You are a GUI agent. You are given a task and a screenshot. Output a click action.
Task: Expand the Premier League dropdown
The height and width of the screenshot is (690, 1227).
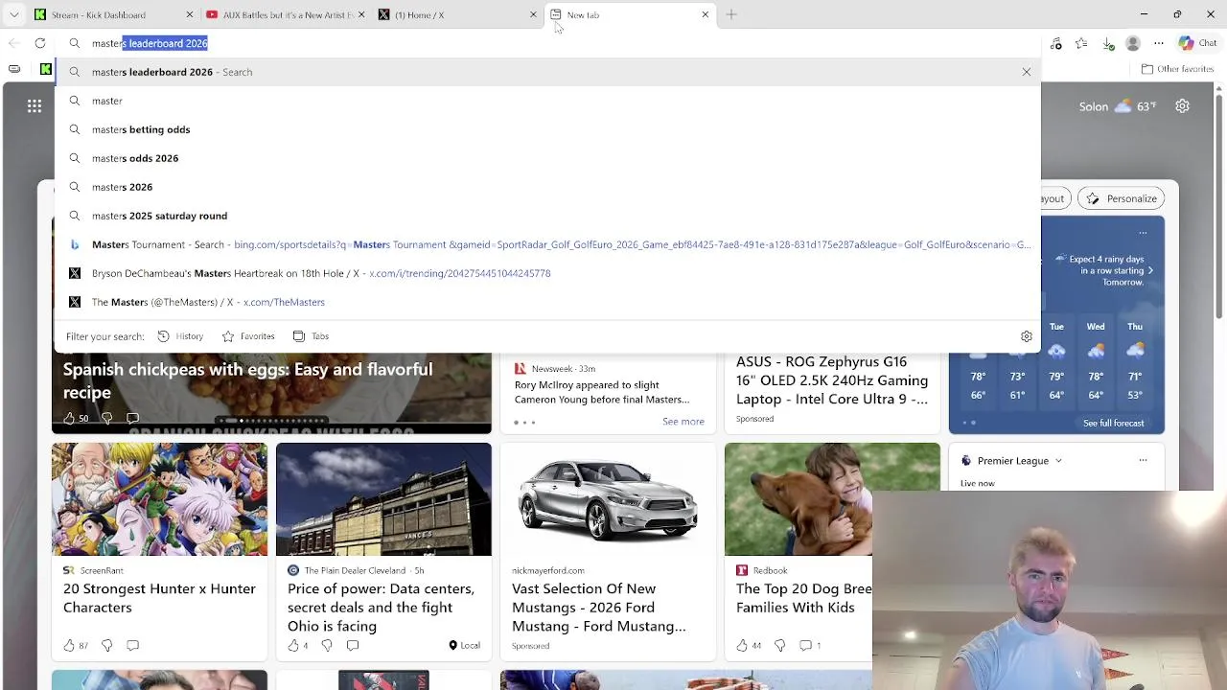pos(1058,461)
